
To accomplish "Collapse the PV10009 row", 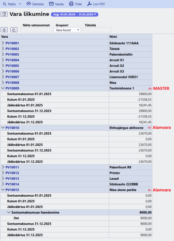I will 3,88.
